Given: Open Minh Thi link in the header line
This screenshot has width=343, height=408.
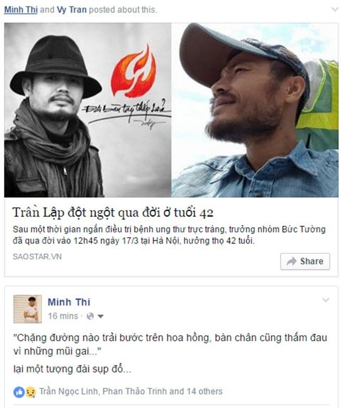Looking at the screenshot, I should point(21,10).
